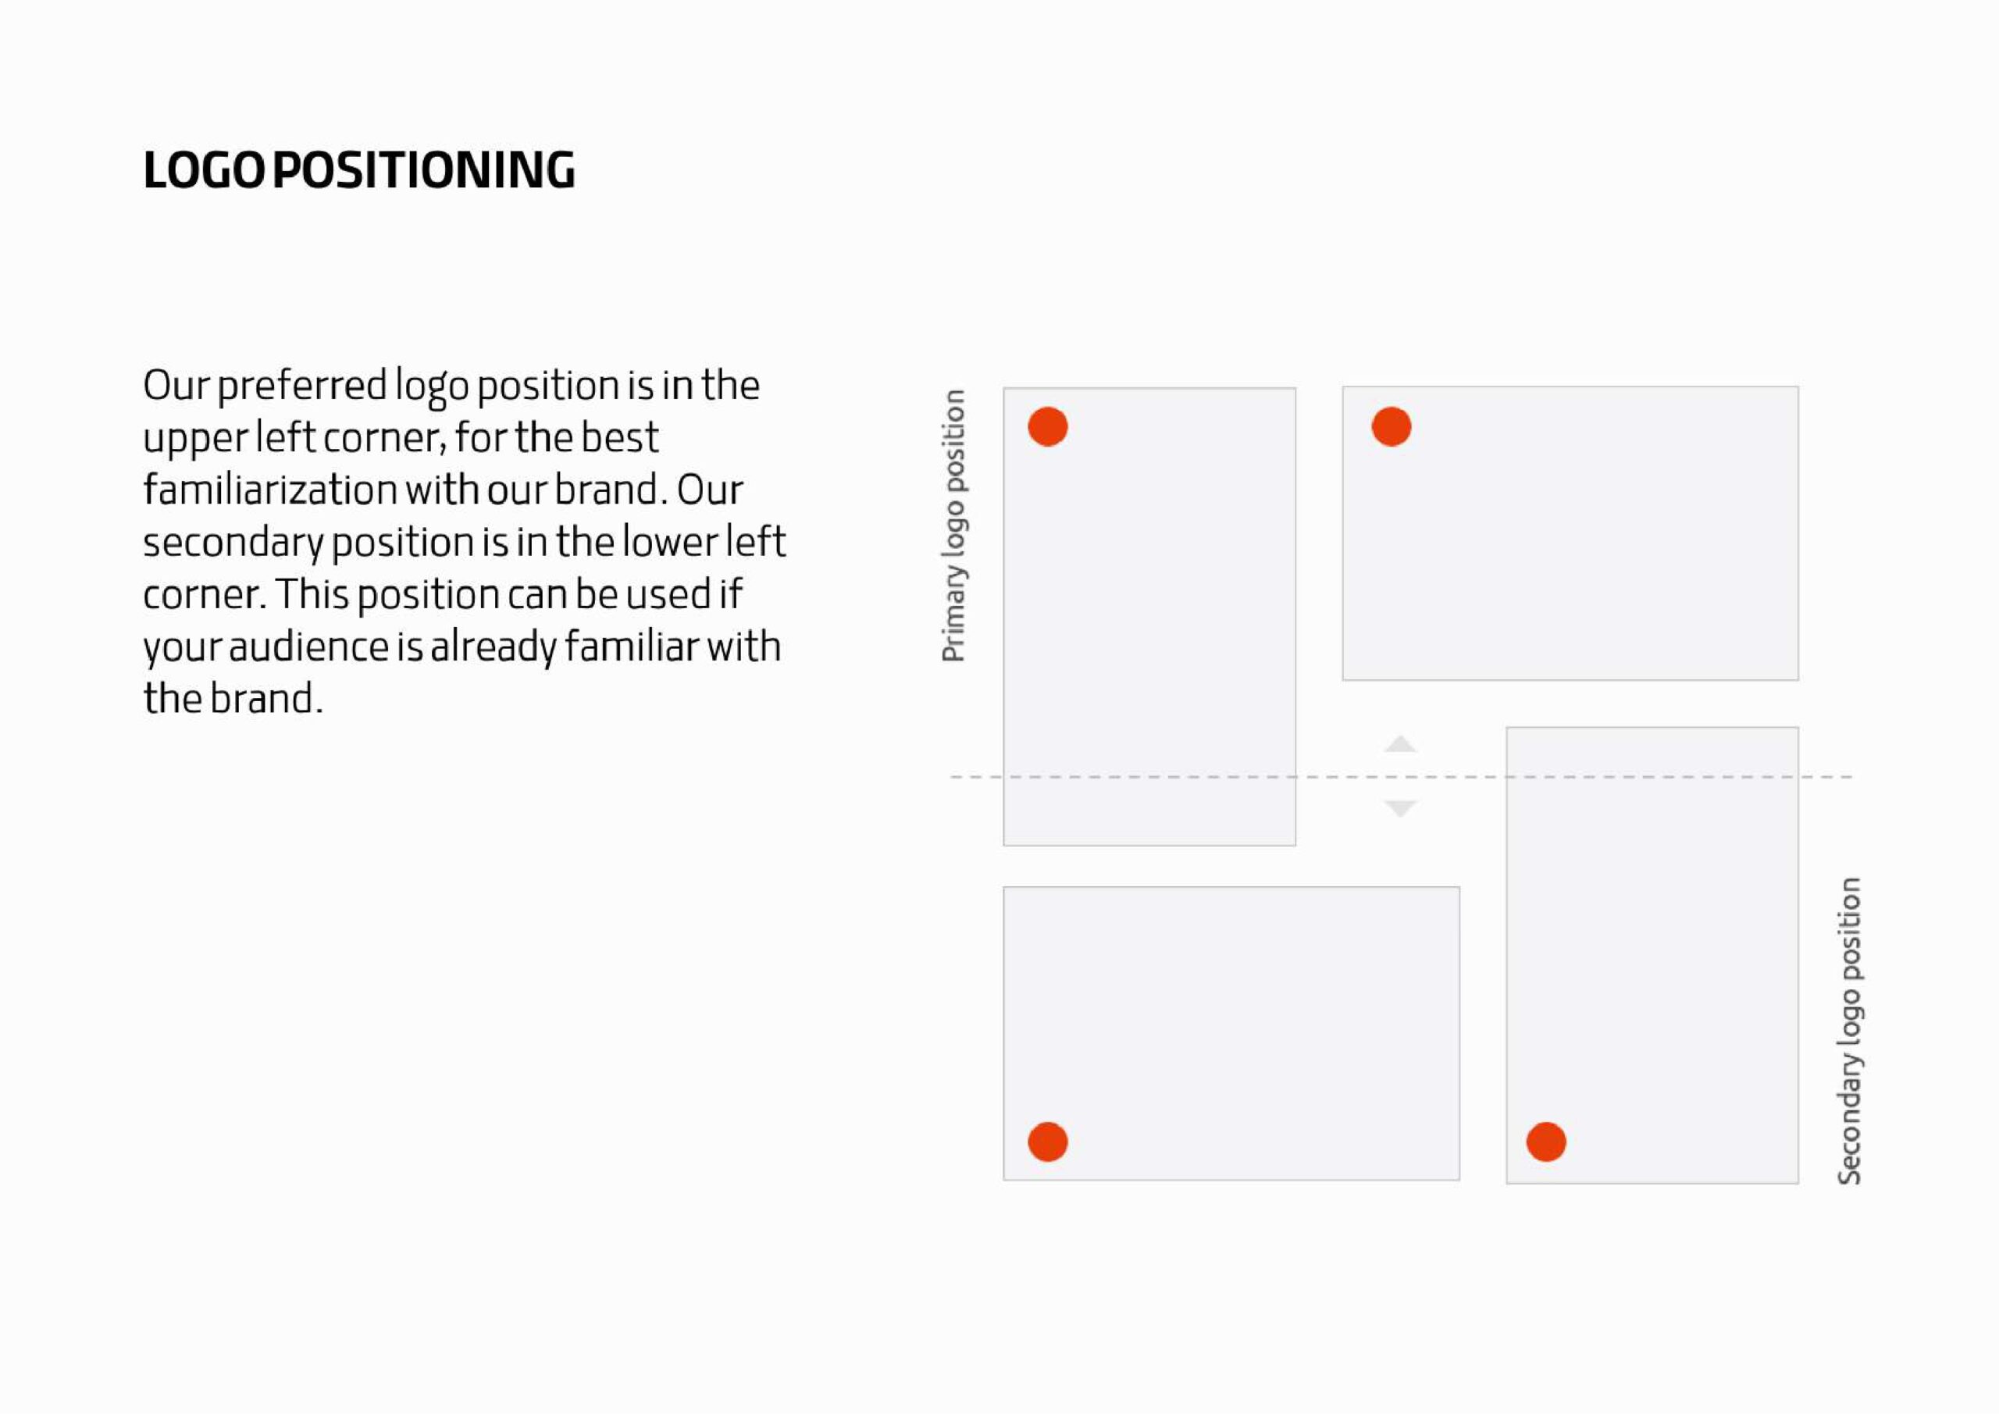The width and height of the screenshot is (1999, 1414).
Task: Click the orange dot in the bottom-left landscape rectangle
Action: 1047,1142
